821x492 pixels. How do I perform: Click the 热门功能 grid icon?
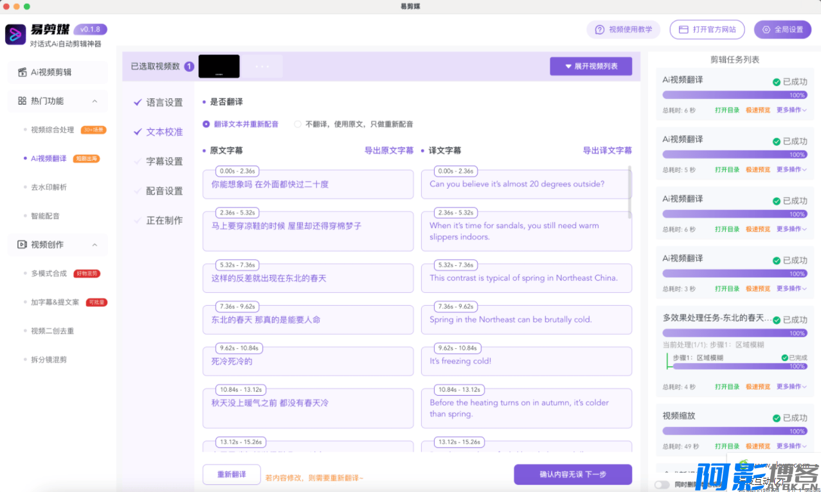23,101
